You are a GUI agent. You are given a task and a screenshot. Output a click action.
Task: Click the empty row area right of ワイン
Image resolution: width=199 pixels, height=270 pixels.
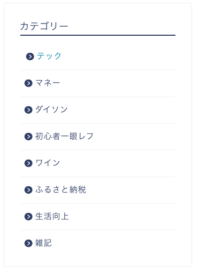click(x=118, y=163)
